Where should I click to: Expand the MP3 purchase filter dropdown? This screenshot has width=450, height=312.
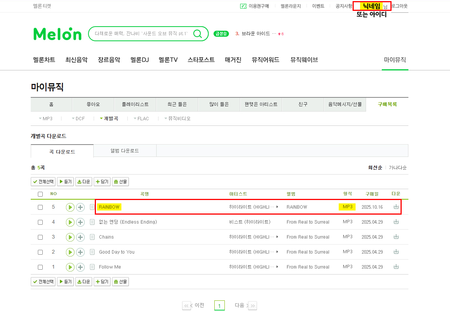click(x=45, y=119)
